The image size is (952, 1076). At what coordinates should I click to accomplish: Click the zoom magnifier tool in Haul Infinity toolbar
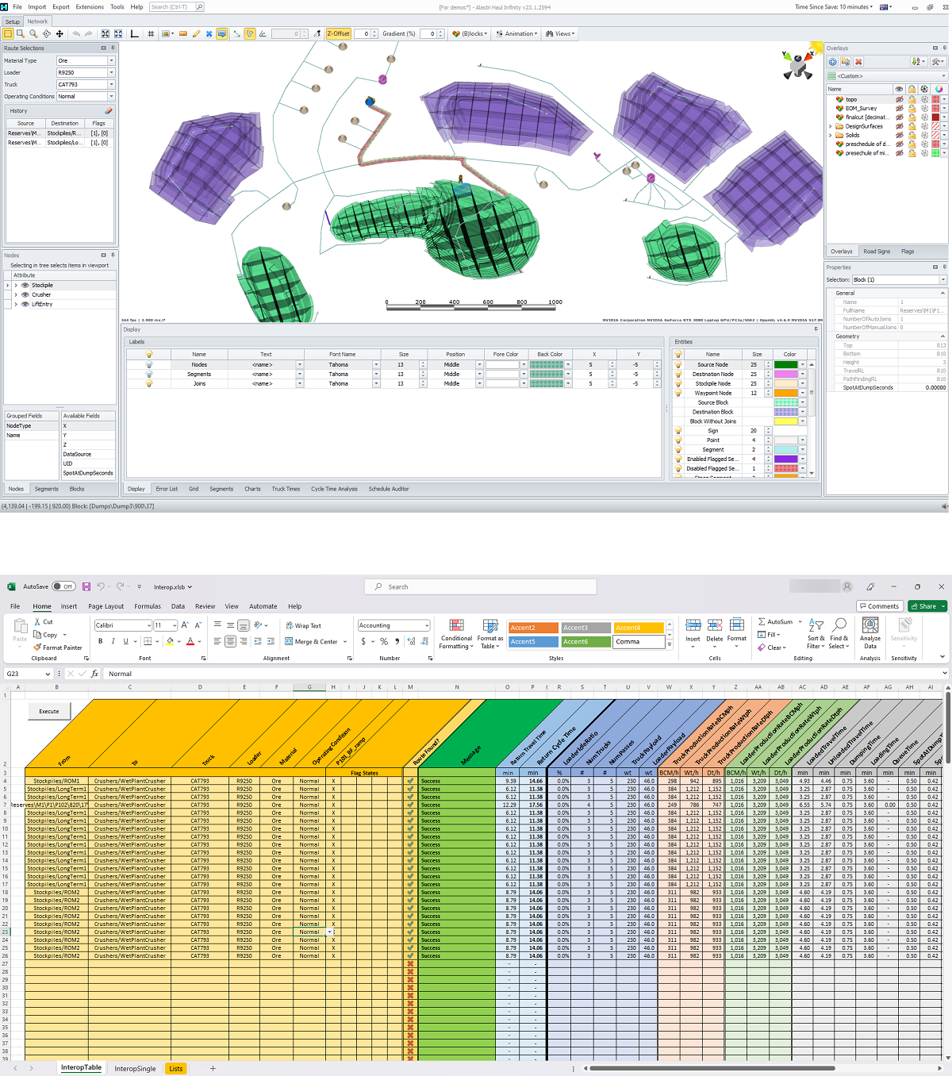pyautogui.click(x=33, y=34)
